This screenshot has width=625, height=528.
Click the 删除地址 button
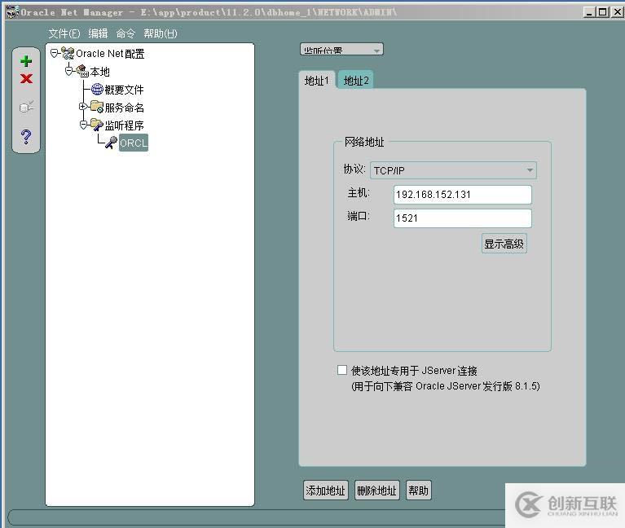point(376,491)
